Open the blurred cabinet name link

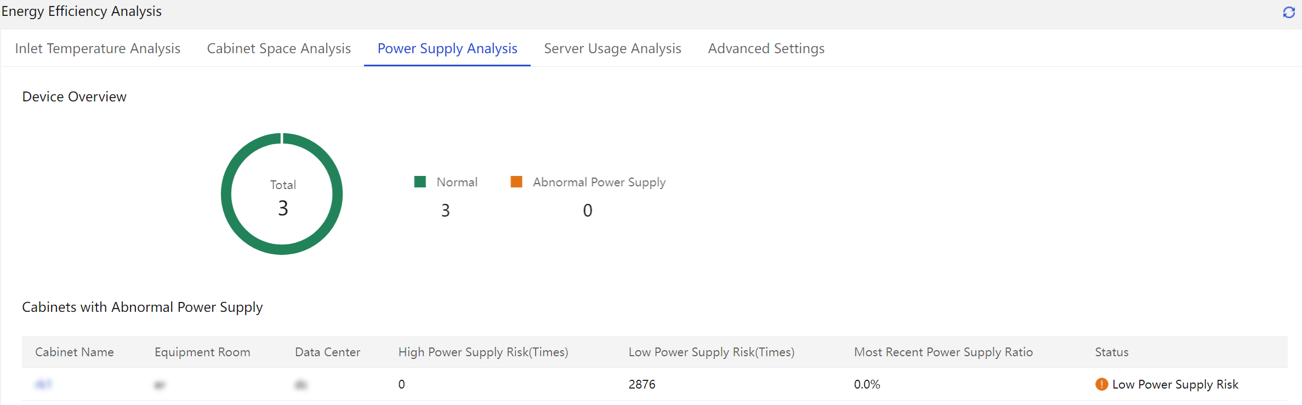(43, 384)
